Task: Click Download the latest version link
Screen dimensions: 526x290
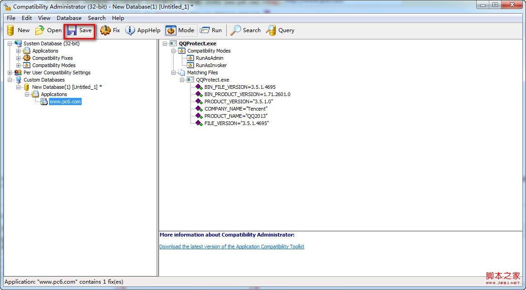Action: (232, 246)
